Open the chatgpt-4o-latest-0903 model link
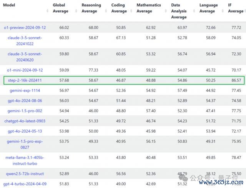 click(x=25, y=121)
